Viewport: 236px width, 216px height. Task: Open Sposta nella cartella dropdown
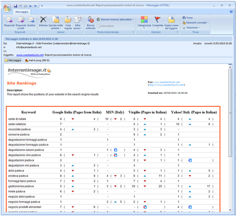[56, 23]
